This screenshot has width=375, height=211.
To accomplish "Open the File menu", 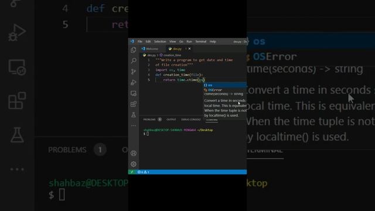I will pos(140,42).
